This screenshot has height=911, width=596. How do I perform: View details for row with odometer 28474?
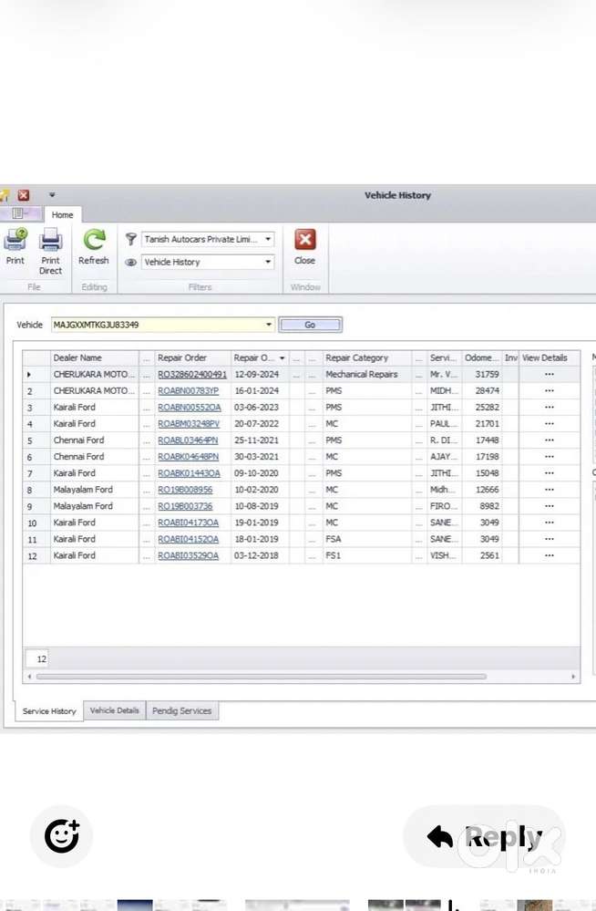549,391
